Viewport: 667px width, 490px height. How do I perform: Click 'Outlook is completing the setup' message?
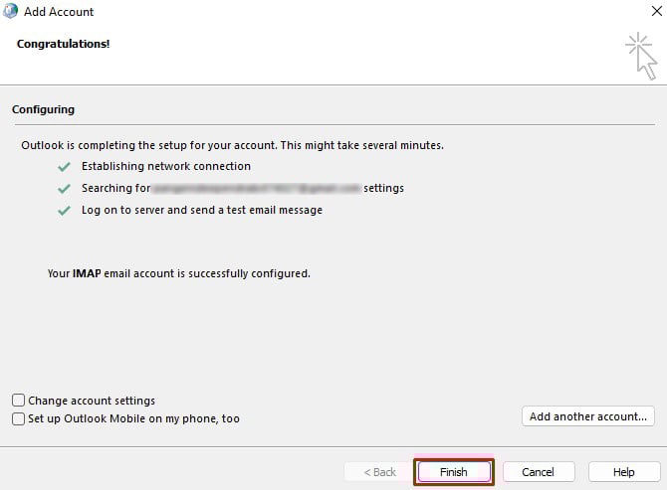232,145
